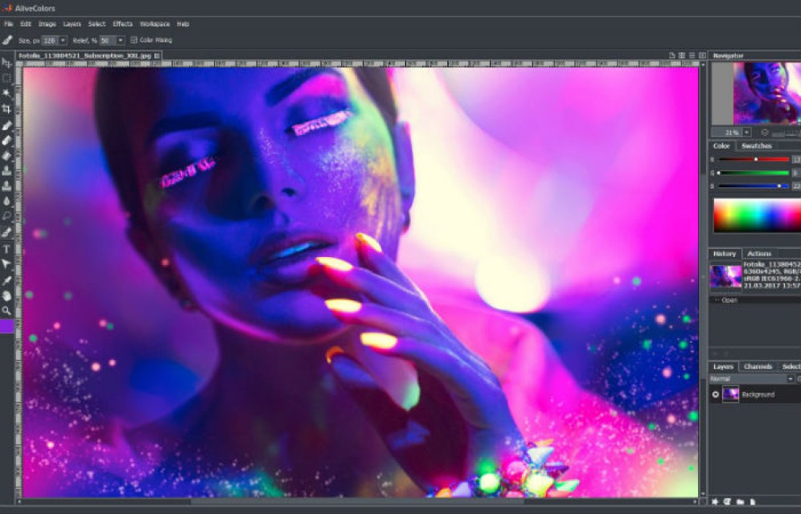Open the Effects menu

pos(122,24)
